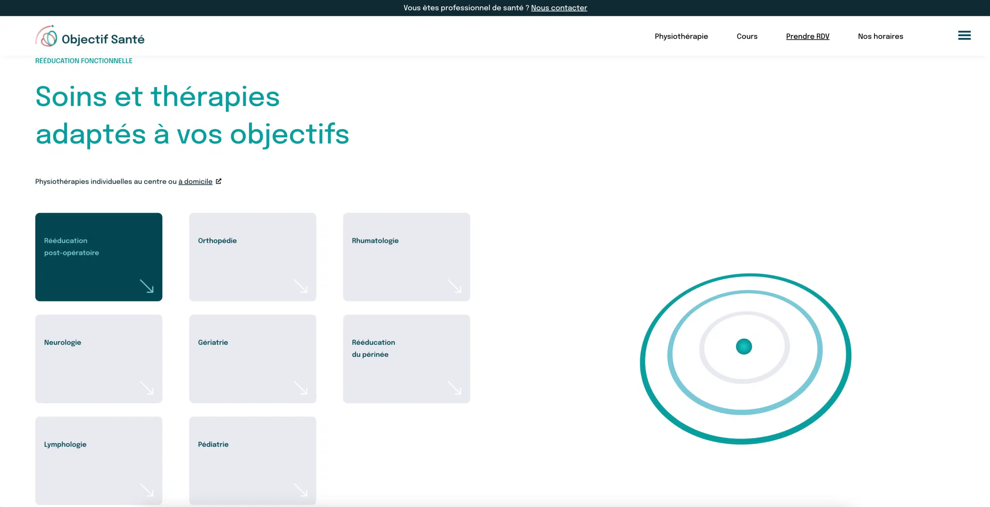
Task: Click arrow icon on Gériatrie card
Action: [x=300, y=388]
